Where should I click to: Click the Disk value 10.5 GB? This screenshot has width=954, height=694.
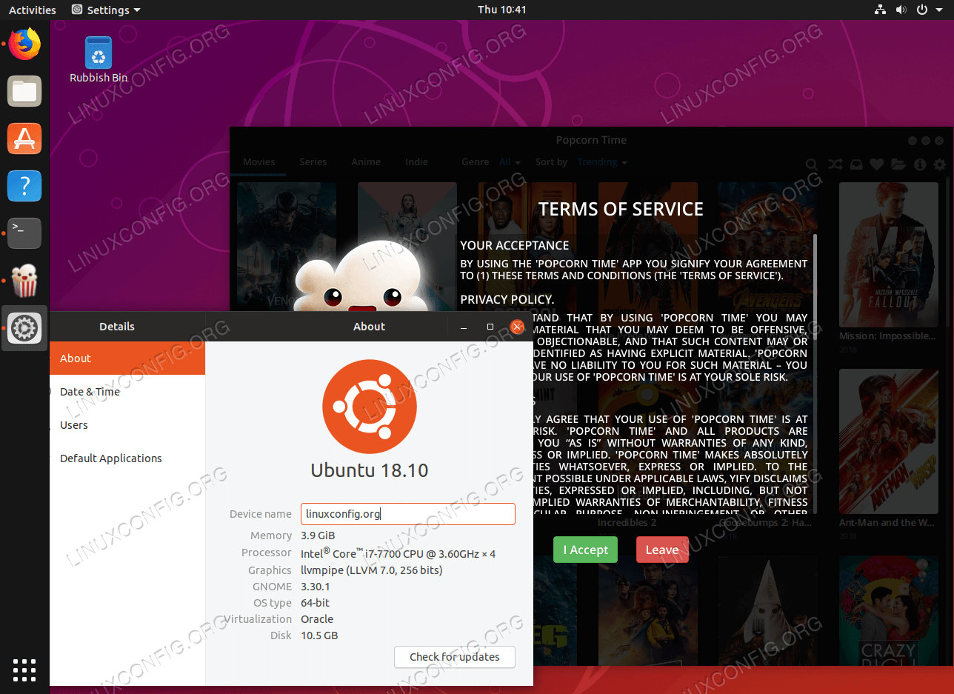pos(319,635)
